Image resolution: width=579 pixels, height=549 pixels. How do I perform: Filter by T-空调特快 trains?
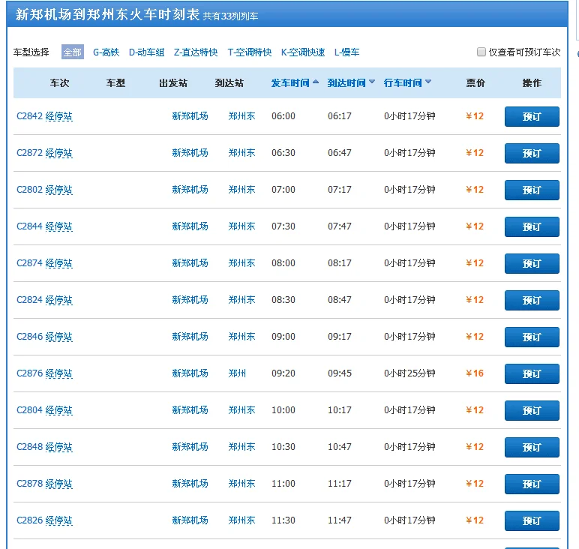[x=250, y=52]
